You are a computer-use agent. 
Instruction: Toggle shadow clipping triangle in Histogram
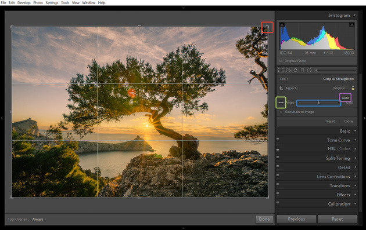point(282,25)
